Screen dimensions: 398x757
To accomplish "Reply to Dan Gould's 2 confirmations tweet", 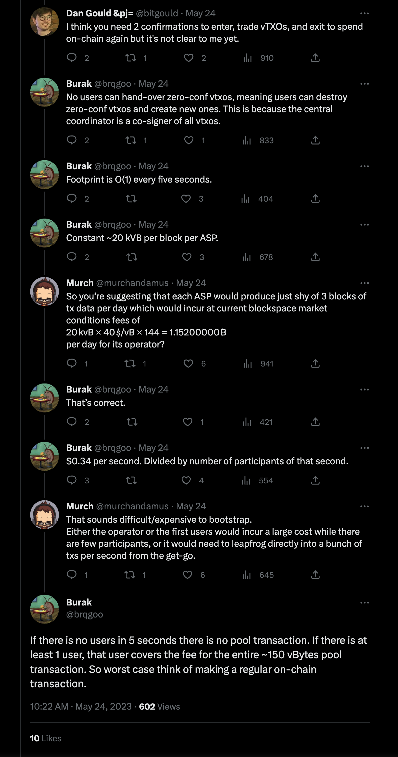I will tap(72, 58).
